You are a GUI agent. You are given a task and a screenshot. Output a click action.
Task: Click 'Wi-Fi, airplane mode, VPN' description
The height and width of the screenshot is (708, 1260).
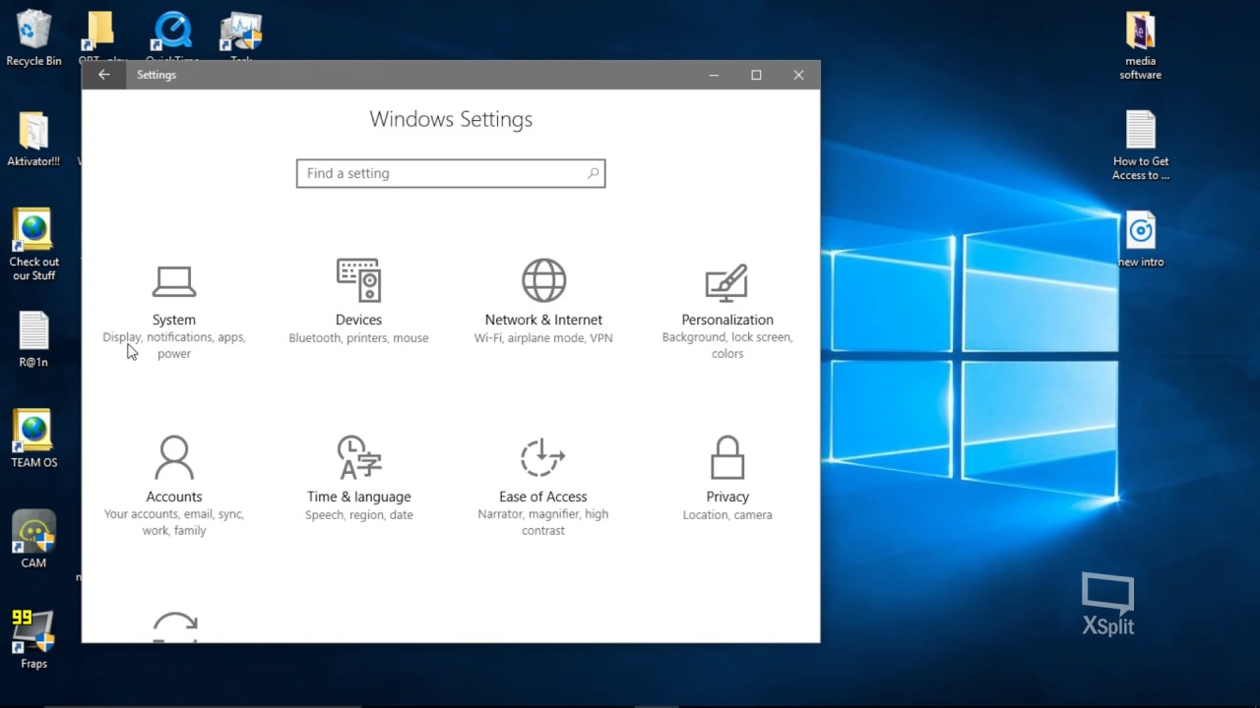pyautogui.click(x=543, y=338)
